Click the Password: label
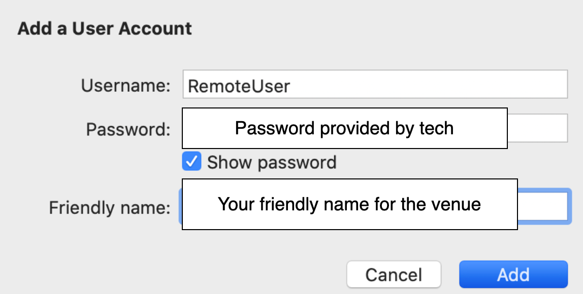 [x=128, y=129]
